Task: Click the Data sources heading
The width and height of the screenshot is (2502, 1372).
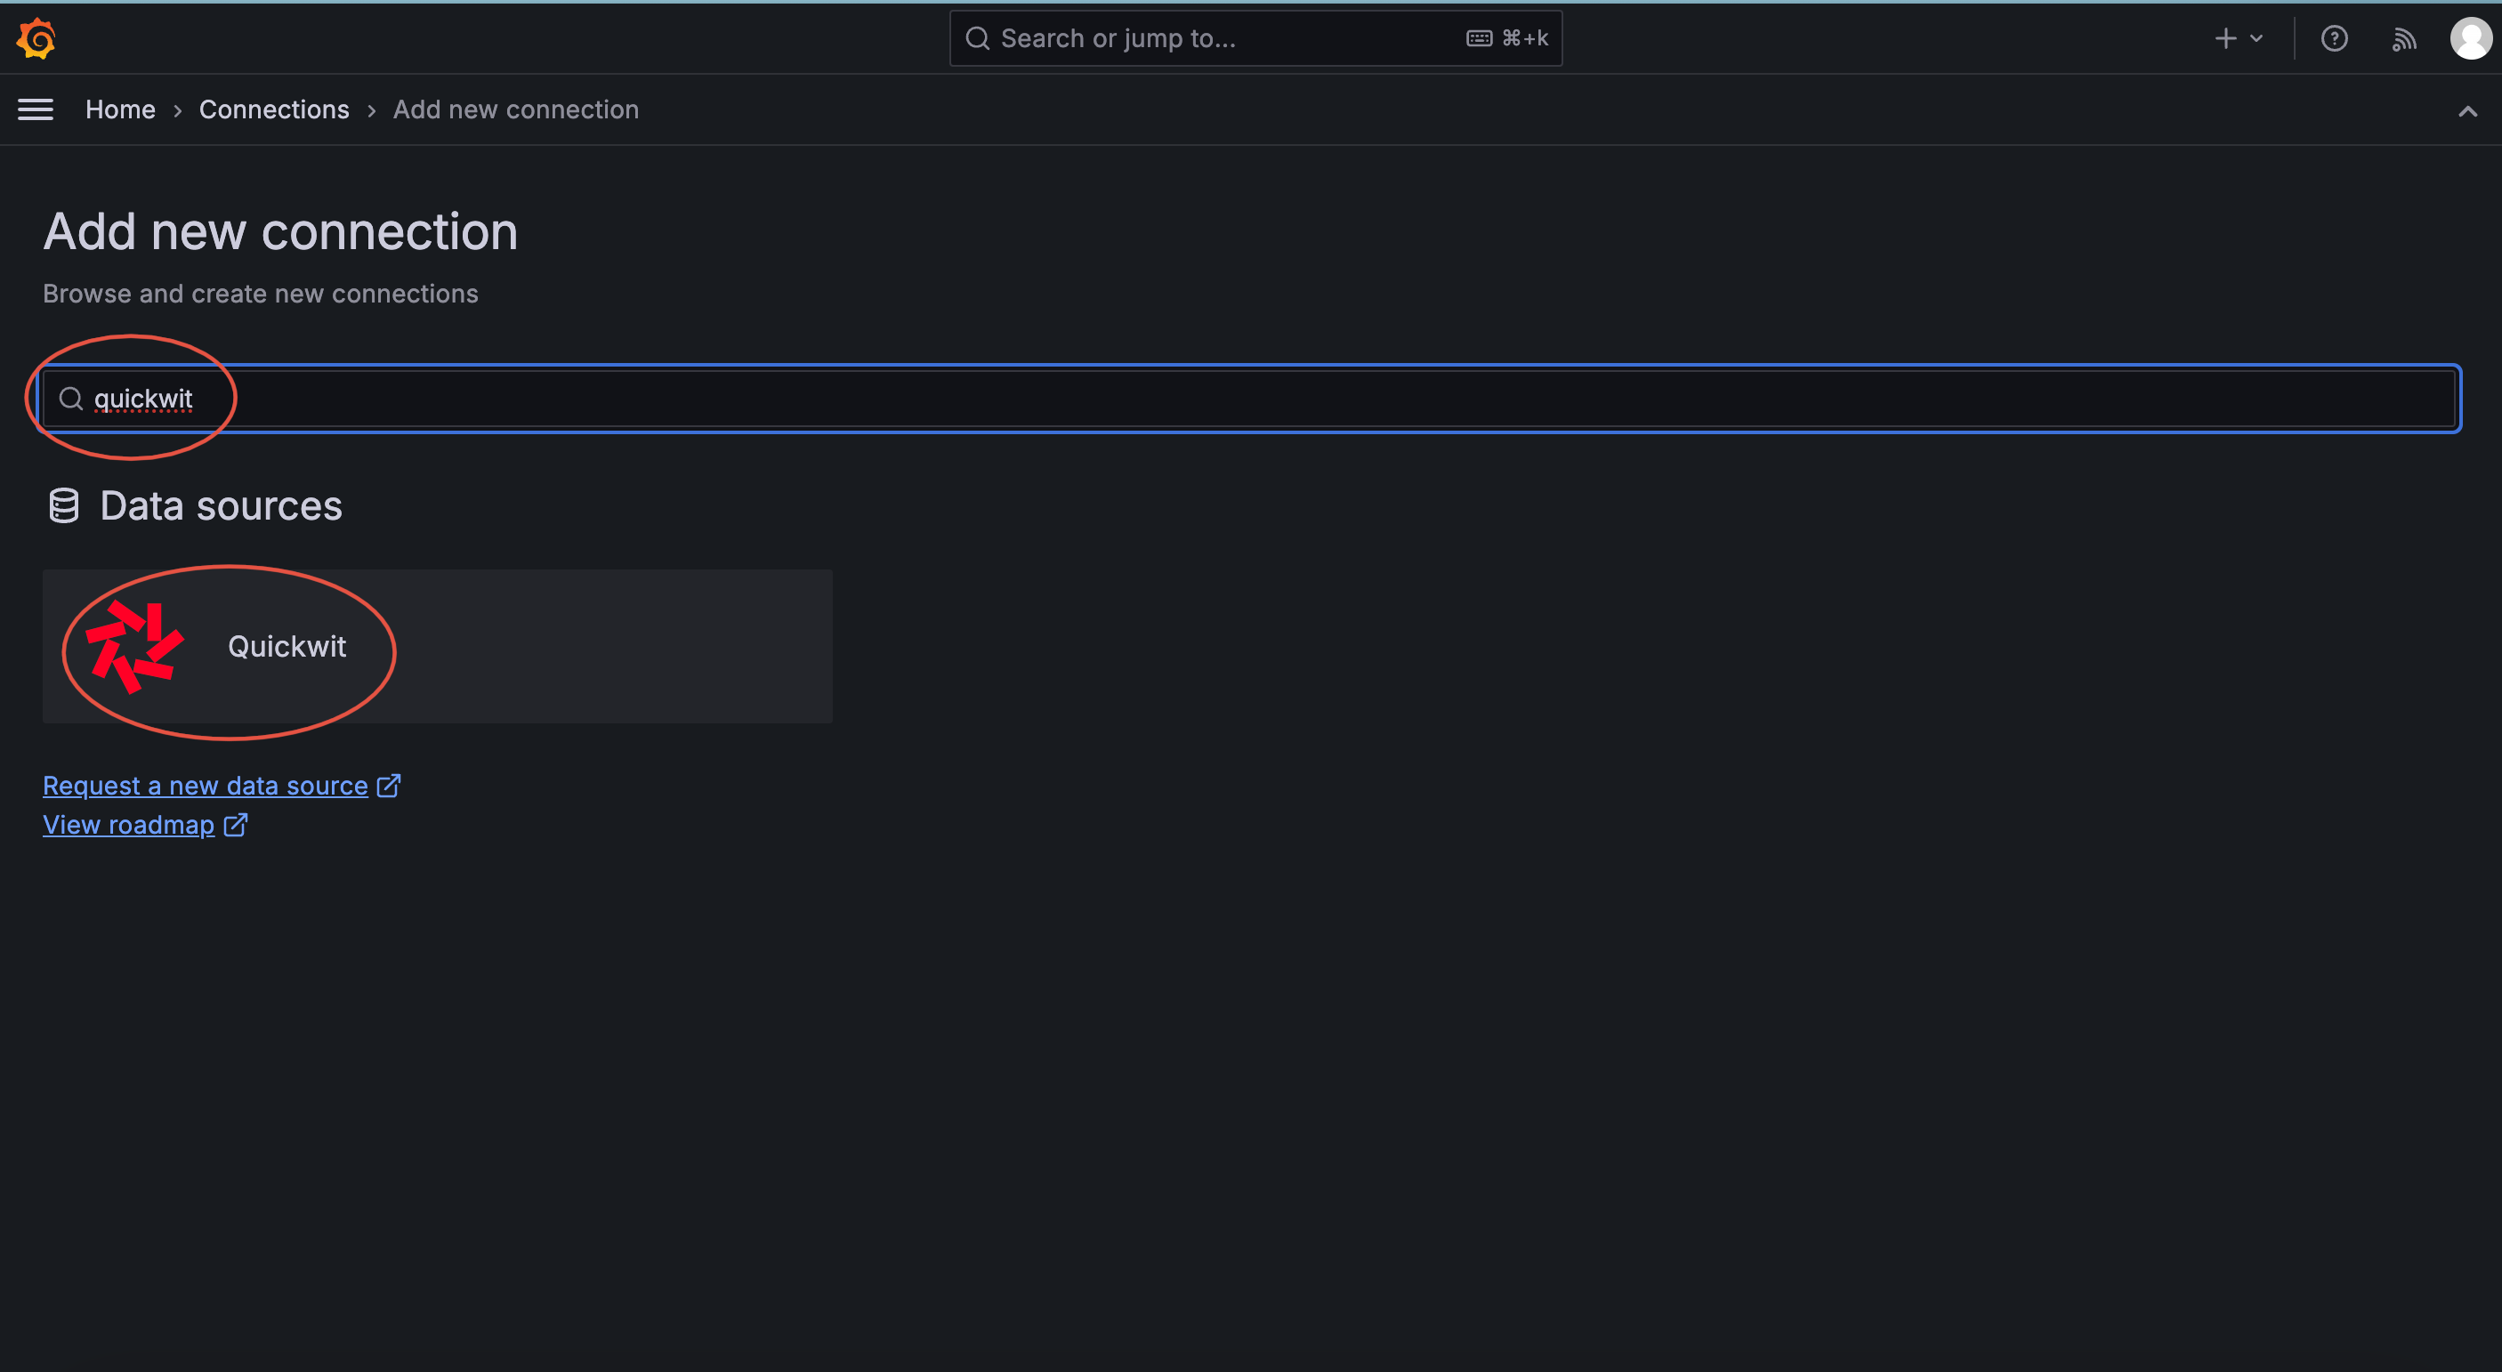Action: [x=221, y=506]
